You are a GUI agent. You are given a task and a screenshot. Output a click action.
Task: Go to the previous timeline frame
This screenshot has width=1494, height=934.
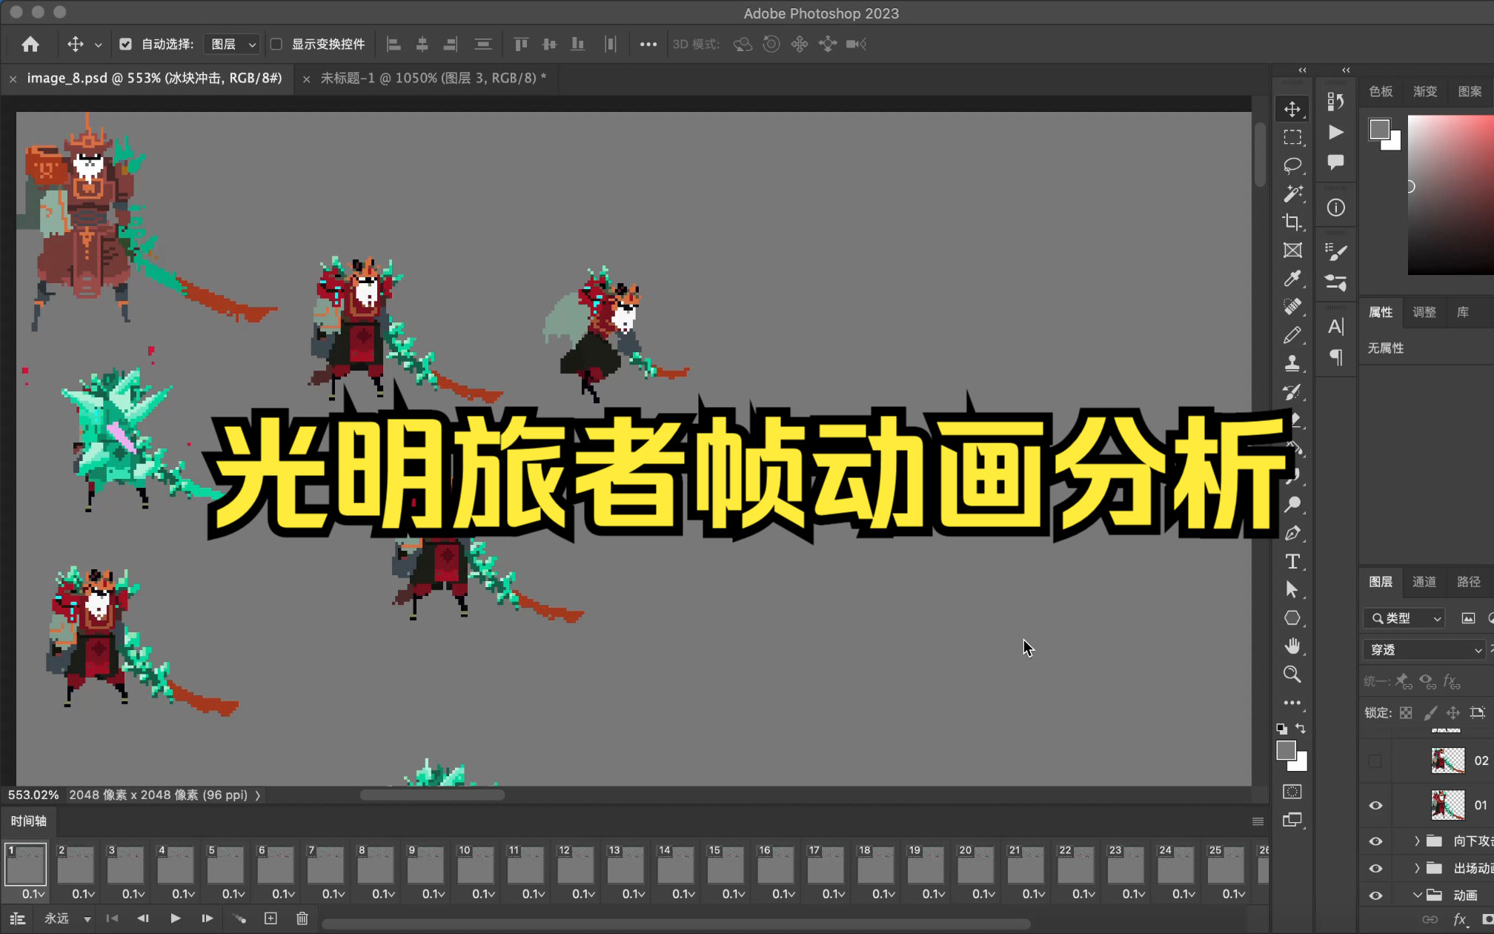coord(143,918)
